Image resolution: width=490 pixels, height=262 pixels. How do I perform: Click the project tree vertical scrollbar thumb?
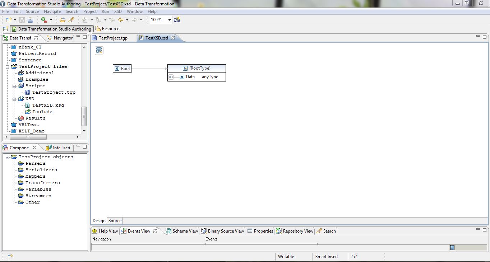click(x=84, y=116)
